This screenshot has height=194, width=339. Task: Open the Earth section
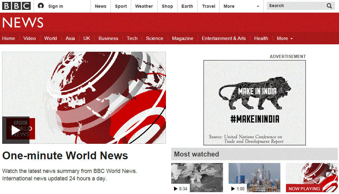click(187, 6)
